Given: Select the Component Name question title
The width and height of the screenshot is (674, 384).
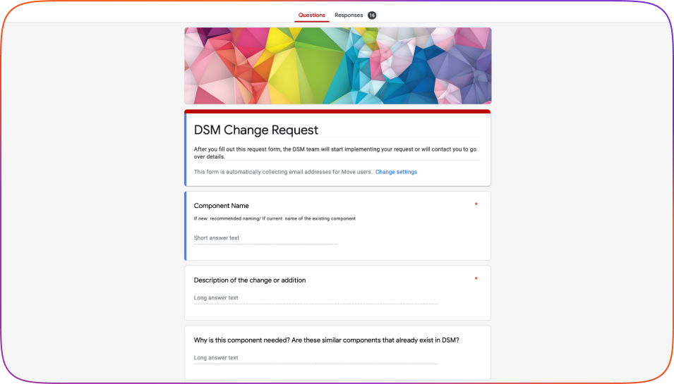Looking at the screenshot, I should click(221, 206).
